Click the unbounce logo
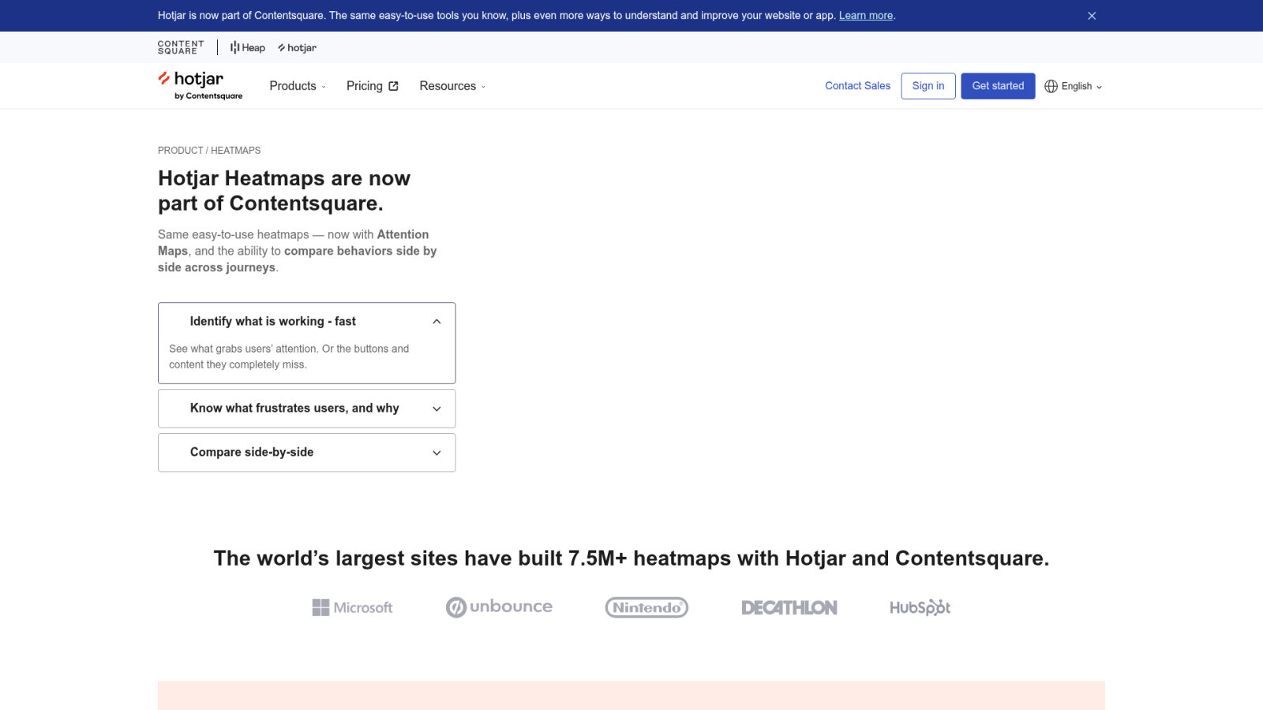This screenshot has height=710, width=1263. 499,607
